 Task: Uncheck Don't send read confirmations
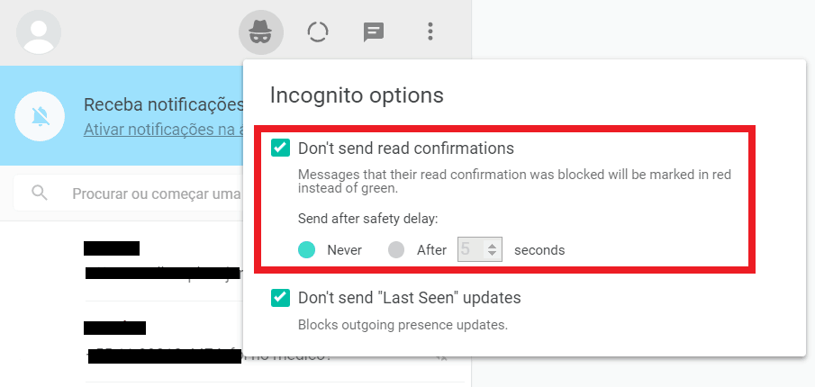pyautogui.click(x=281, y=148)
